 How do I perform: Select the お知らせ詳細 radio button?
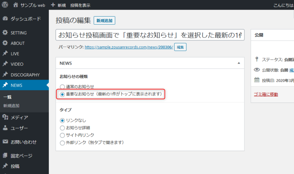(62, 128)
